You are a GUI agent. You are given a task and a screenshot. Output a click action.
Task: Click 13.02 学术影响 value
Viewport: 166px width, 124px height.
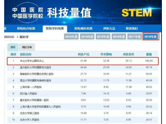(x=106, y=100)
